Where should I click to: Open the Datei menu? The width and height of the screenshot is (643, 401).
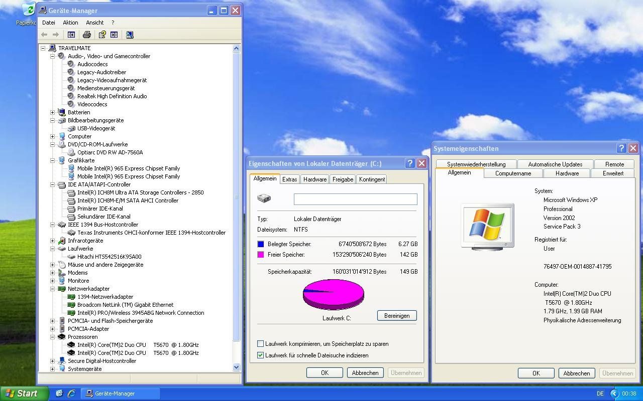tap(49, 23)
